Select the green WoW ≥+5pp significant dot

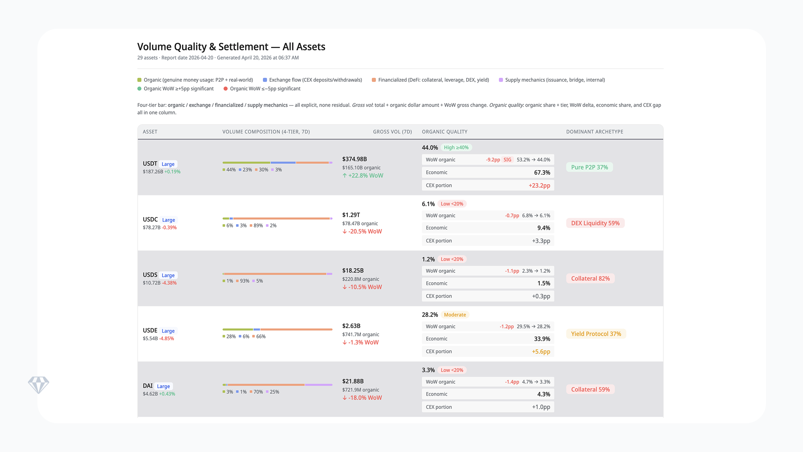click(139, 89)
